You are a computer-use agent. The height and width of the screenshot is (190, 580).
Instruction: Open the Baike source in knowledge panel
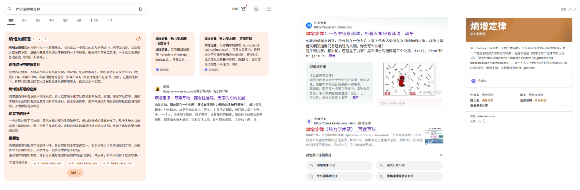point(478,81)
